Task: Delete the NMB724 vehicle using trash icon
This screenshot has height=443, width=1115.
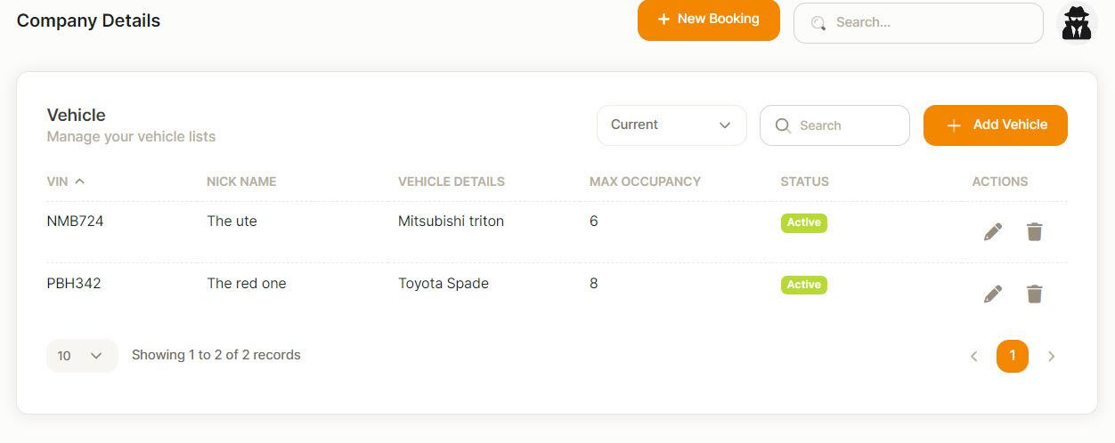Action: [x=1034, y=231]
